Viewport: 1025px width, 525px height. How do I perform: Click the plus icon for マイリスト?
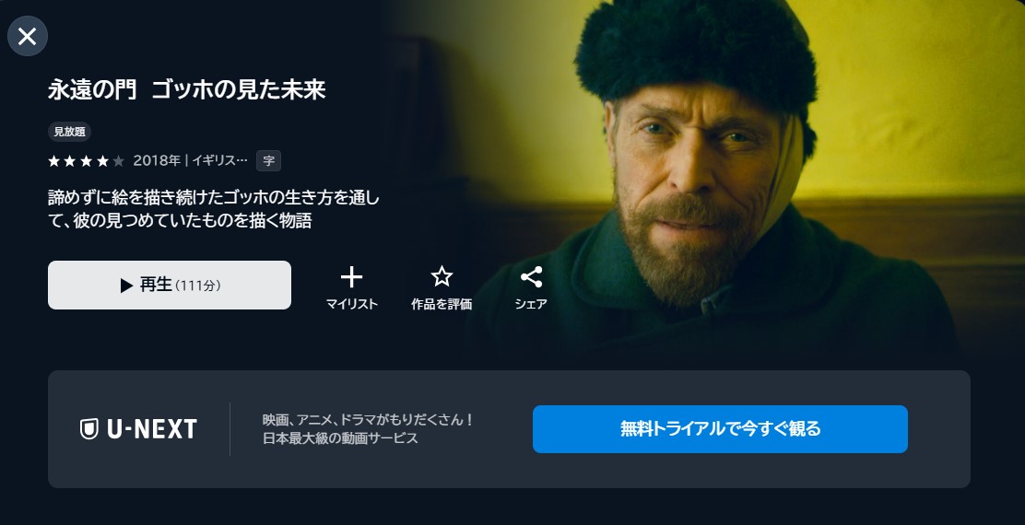352,277
